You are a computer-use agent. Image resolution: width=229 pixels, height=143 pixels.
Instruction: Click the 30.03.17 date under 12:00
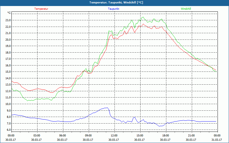(114, 140)
